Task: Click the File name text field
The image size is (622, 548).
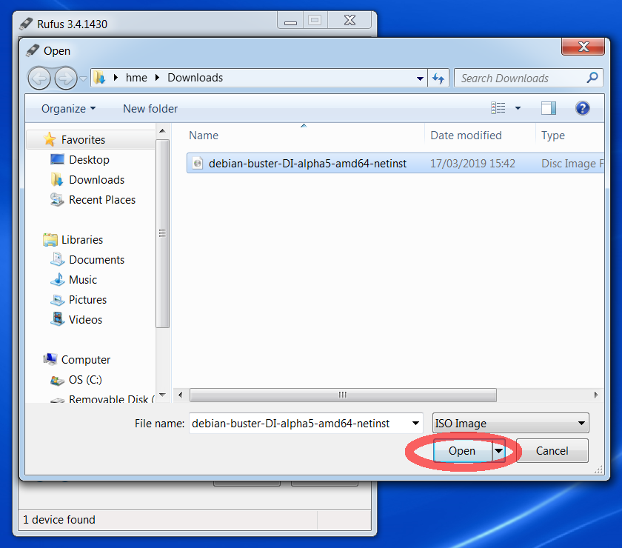Action: pyautogui.click(x=299, y=424)
